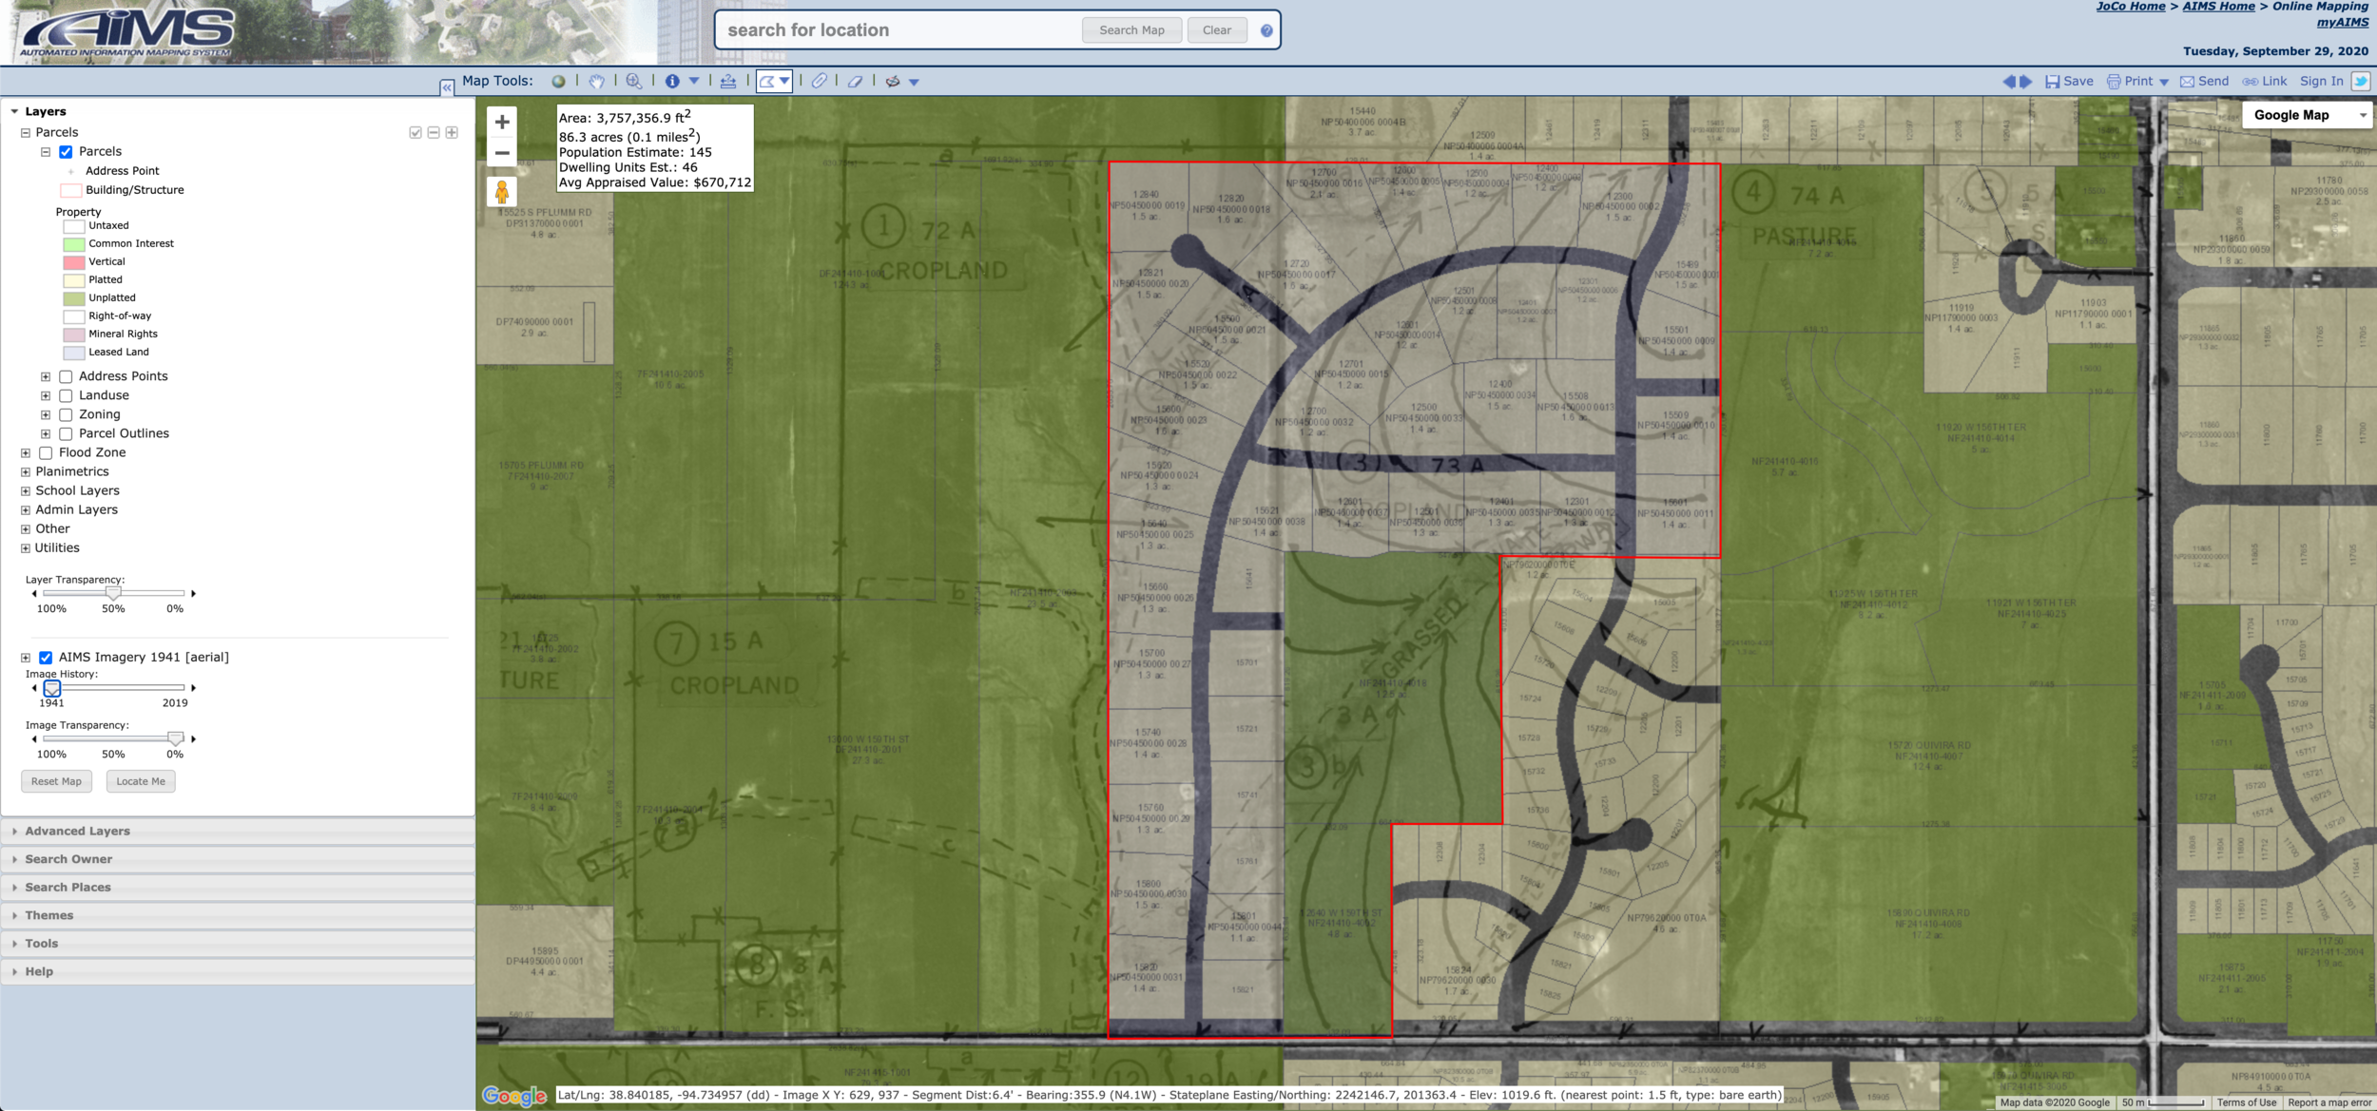The image size is (2377, 1111).
Task: Select the pan hand tool
Action: [596, 82]
